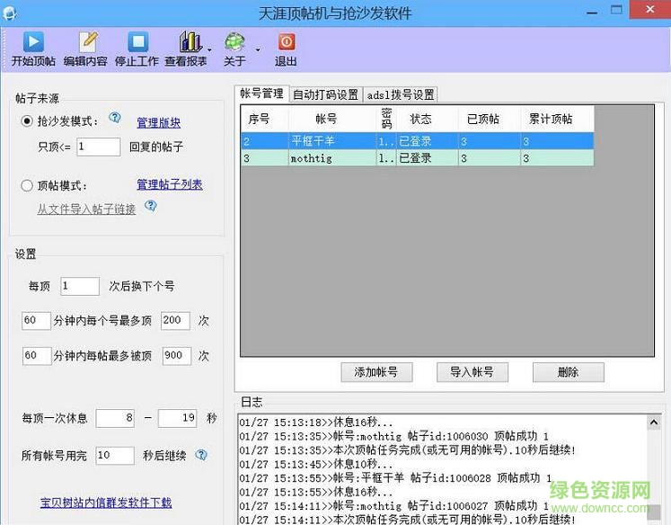Open the adsl拨号设置 tab
This screenshot has height=525, width=671.
point(401,94)
